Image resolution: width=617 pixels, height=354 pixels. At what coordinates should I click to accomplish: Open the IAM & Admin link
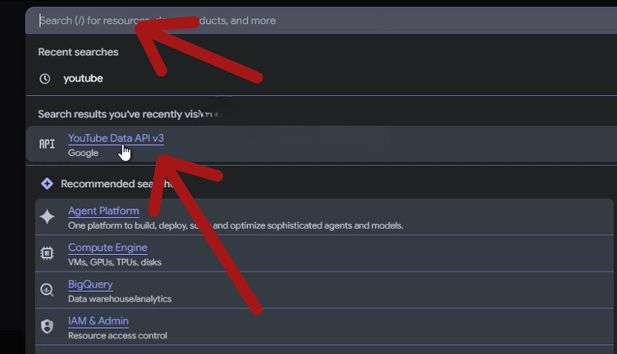point(98,321)
